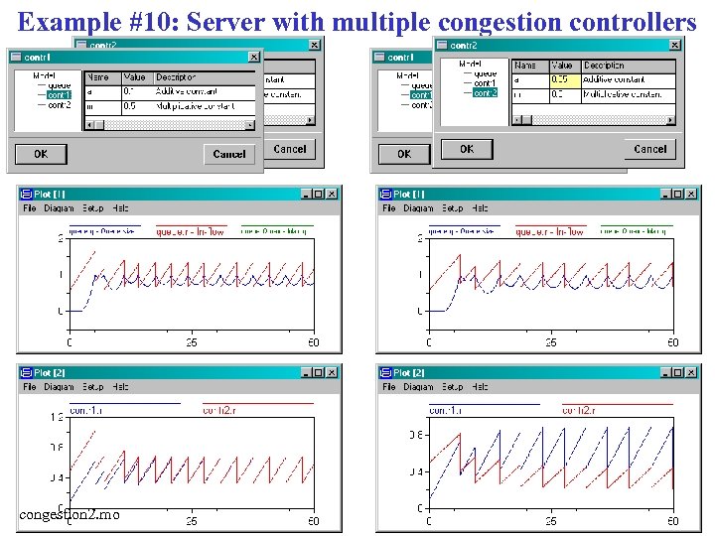Maximize the right-hand Plot [2] window
The image size is (715, 536).
coord(678,373)
